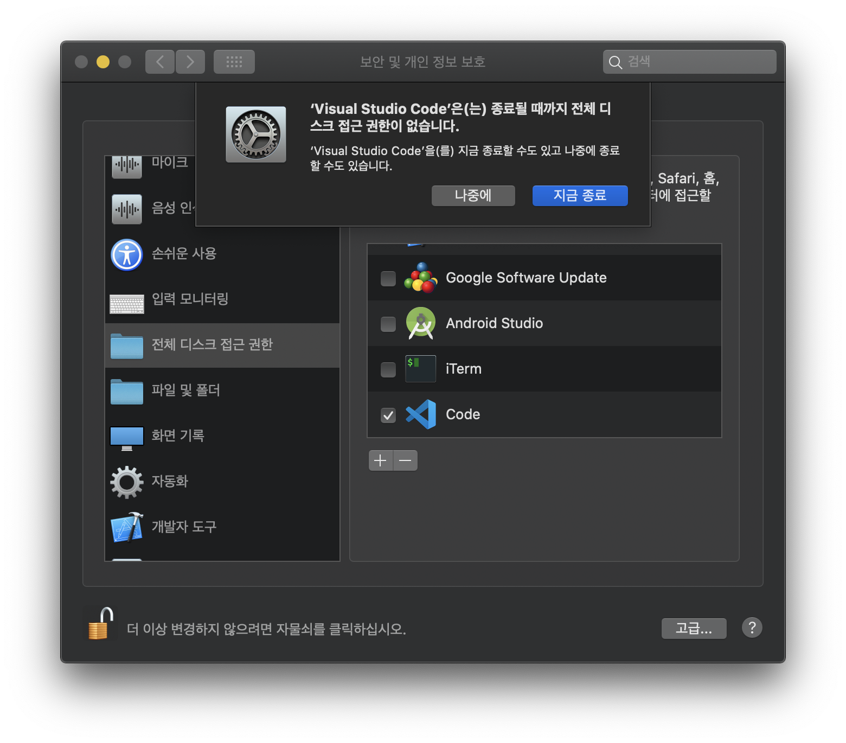
Task: Select 마이크 in the sidebar
Action: tap(151, 167)
